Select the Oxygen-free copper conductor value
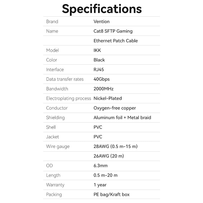Viewport: 203px width, 203px height. click(x=115, y=108)
